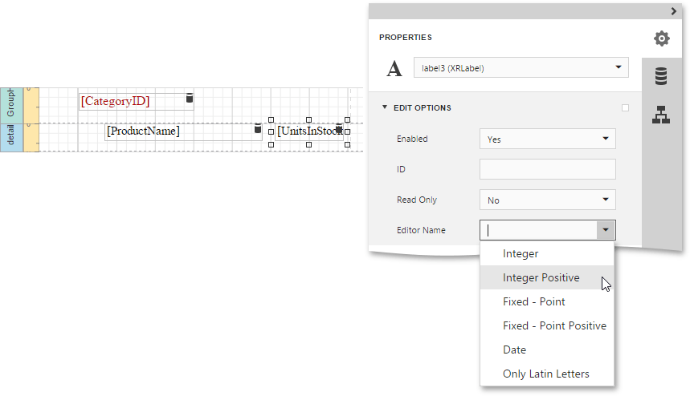Choose Integer Positive editor option

547,277
